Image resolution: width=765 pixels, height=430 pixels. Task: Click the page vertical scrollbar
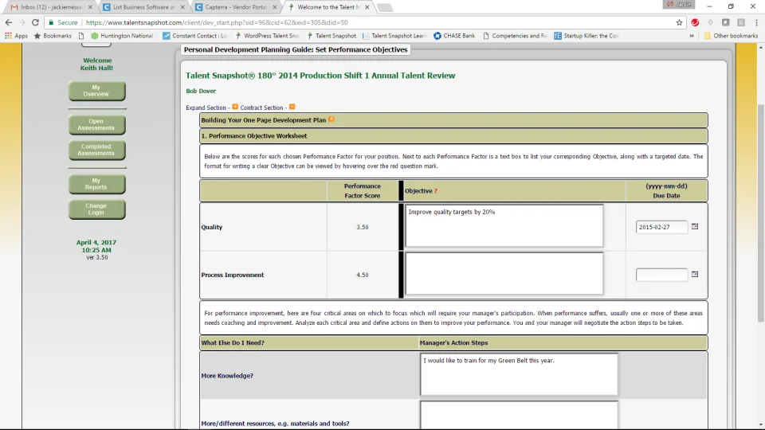[760, 213]
